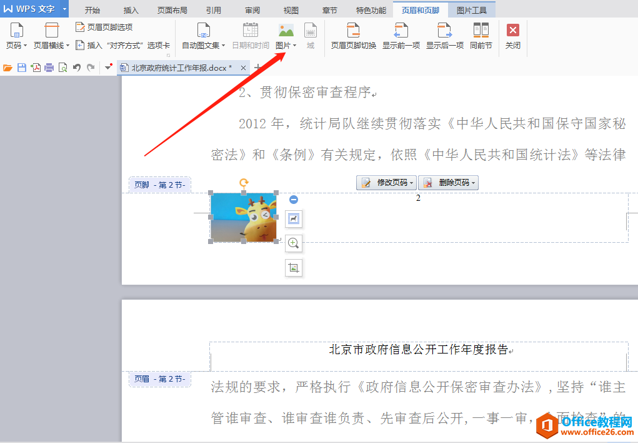
Task: Show previous item with 显示前一项
Action: [401, 36]
